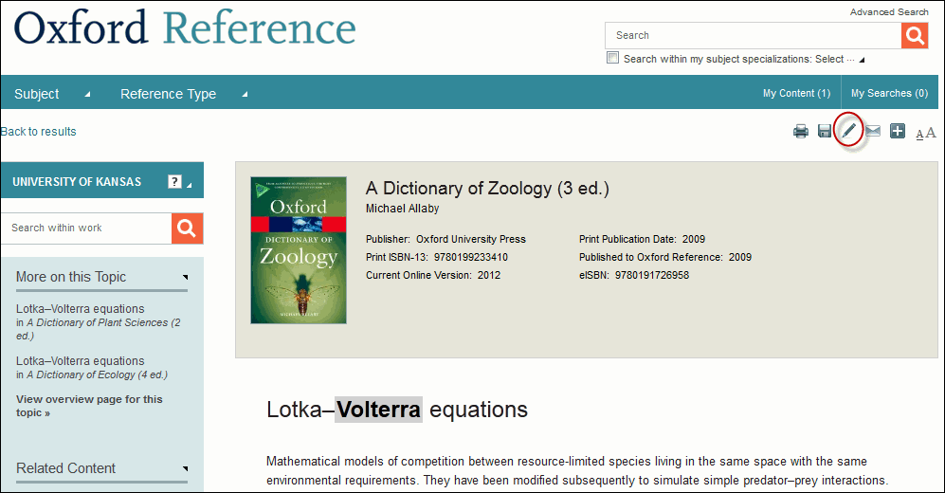Open My Content (1)
The image size is (945, 493).
pos(796,94)
